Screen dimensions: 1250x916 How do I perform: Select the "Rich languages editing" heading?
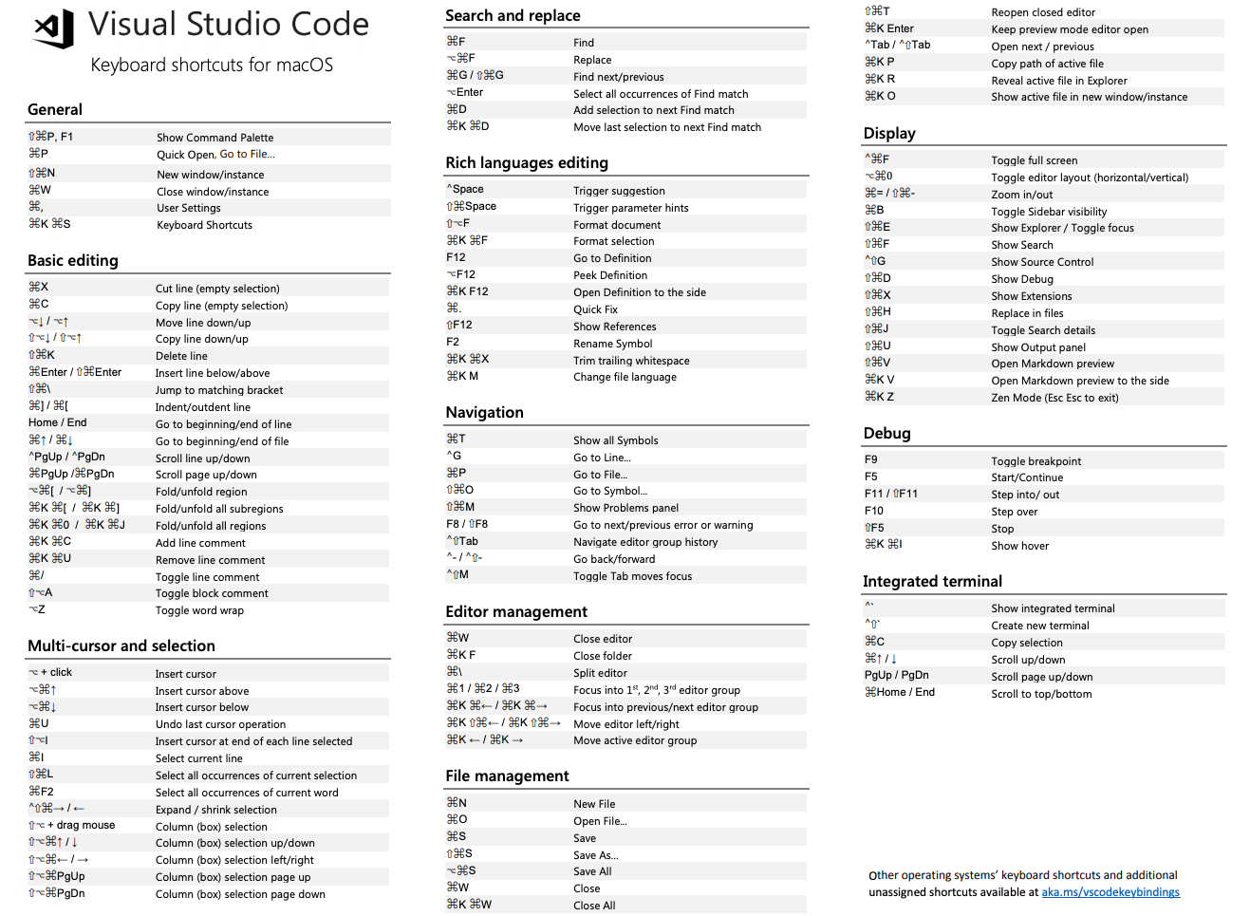[527, 162]
